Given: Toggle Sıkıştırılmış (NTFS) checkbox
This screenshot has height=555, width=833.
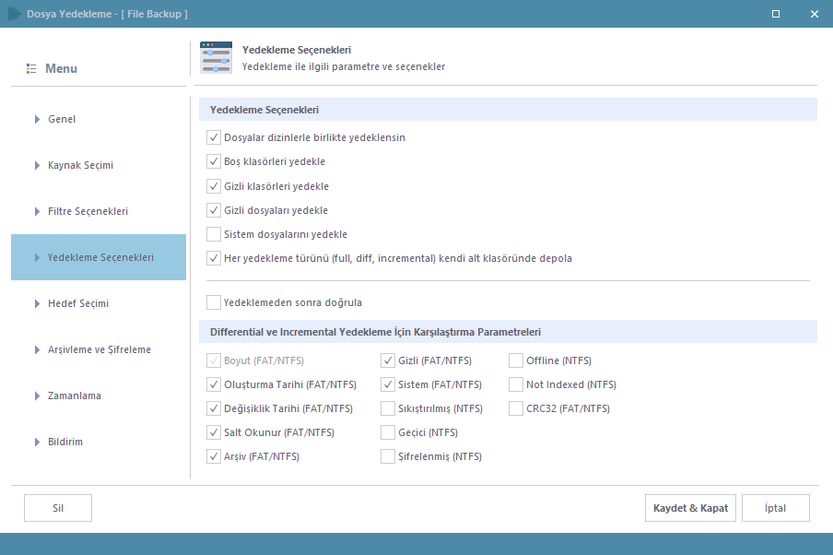Looking at the screenshot, I should 388,408.
